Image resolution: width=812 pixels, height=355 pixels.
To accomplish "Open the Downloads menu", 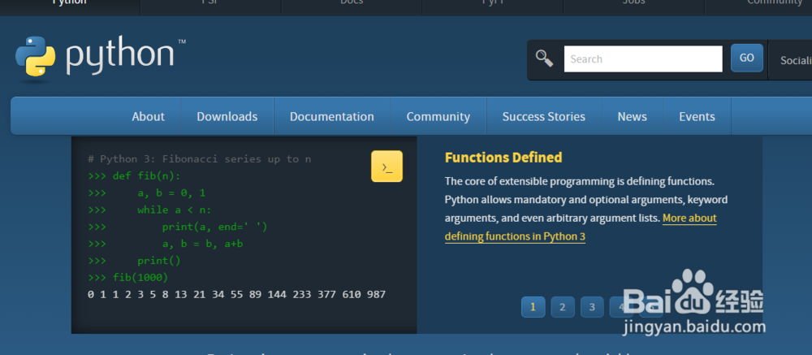I will (227, 116).
